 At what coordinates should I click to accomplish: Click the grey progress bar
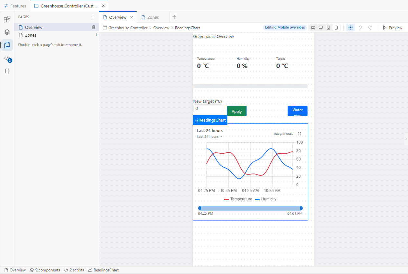(x=250, y=86)
